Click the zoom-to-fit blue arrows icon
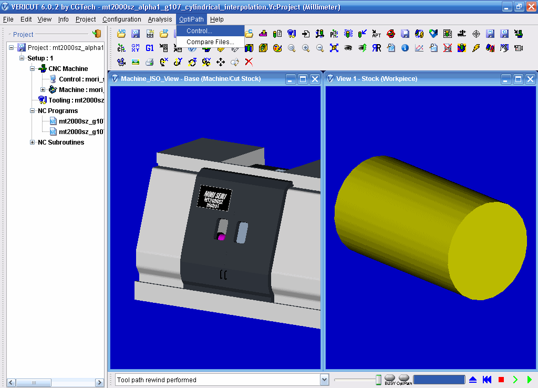 tap(334, 48)
